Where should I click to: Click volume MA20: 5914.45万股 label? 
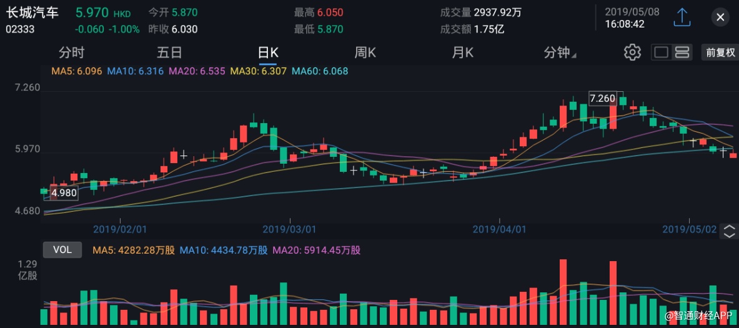[317, 251]
